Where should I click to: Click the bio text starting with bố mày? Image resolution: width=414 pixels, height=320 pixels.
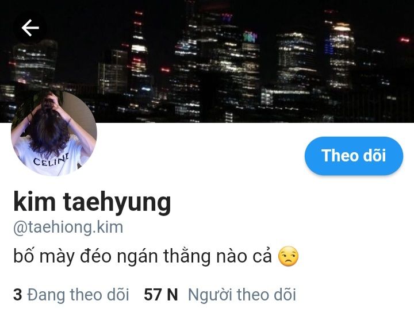143,256
